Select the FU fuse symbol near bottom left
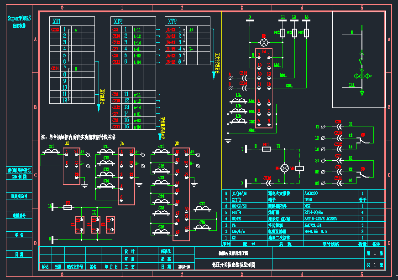Screen dimensions: 398x280 coord(68,207)
